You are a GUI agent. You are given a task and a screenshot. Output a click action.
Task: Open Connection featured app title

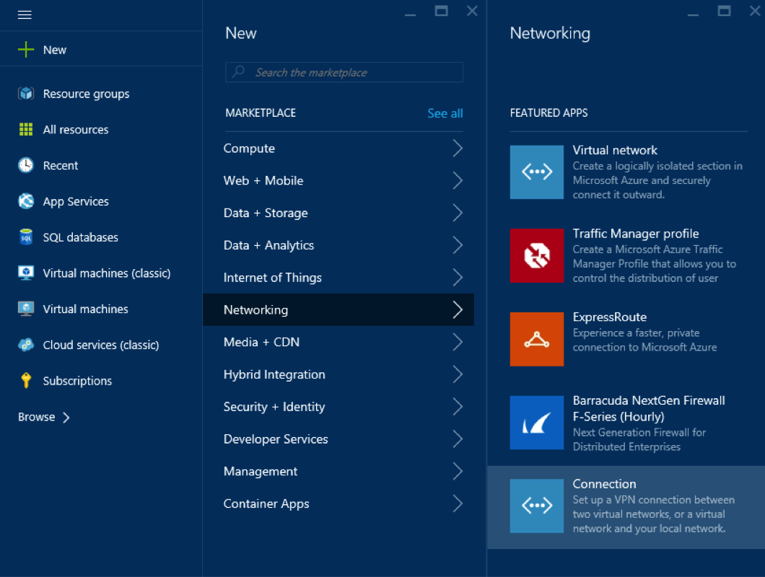click(x=604, y=484)
